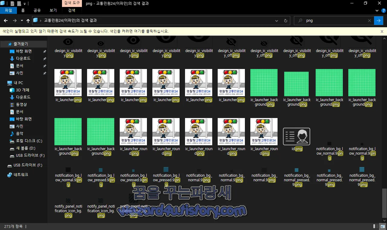Select 즐겨찾기 in the navigation pane
Screen dimensions: 387x230
coord(21,44)
